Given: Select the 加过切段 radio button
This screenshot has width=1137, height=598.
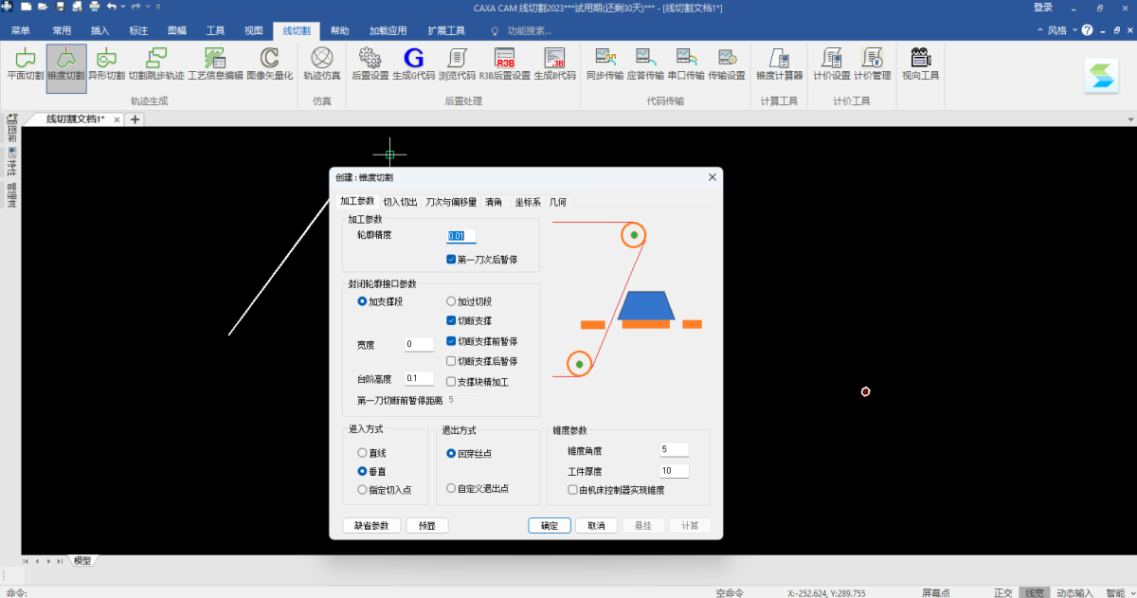Looking at the screenshot, I should (x=451, y=301).
